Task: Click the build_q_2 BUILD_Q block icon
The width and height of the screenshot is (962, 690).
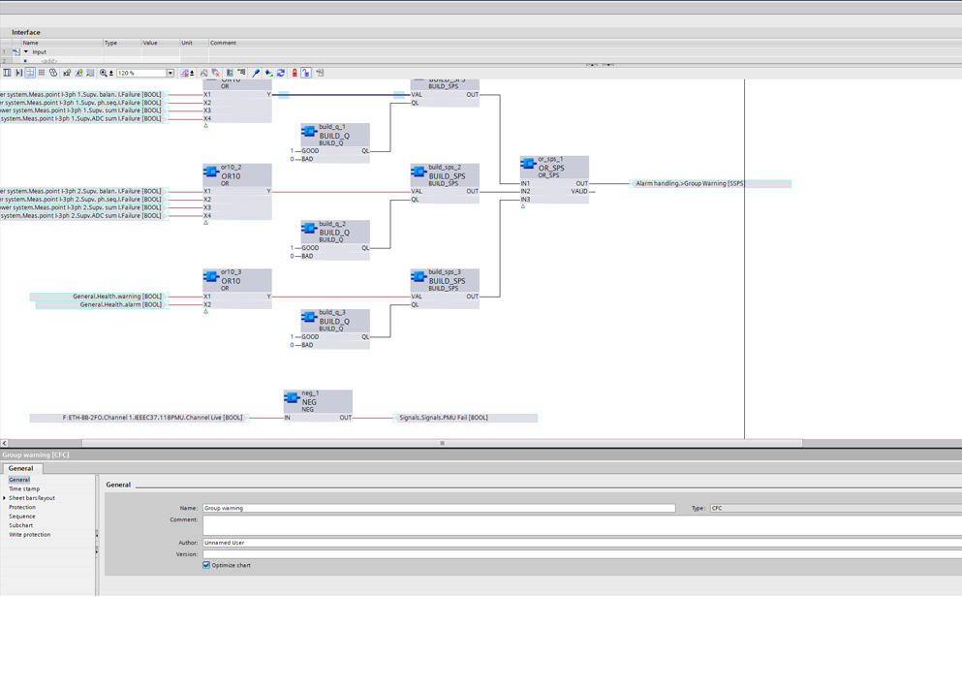Action: click(308, 229)
